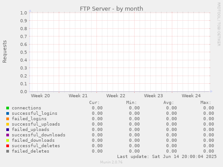
Task: Select the connections legend label
Action: pos(26,108)
